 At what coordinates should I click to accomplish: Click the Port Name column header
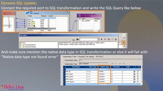[x=76, y=67]
